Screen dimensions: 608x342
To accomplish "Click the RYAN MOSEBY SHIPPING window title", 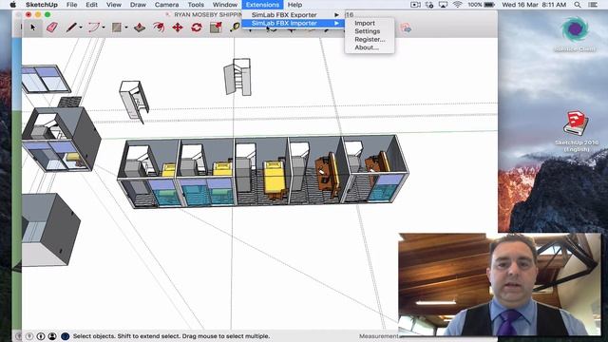I will click(x=208, y=15).
